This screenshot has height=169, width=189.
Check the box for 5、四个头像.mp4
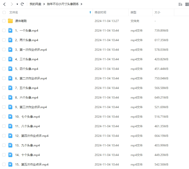(4, 68)
